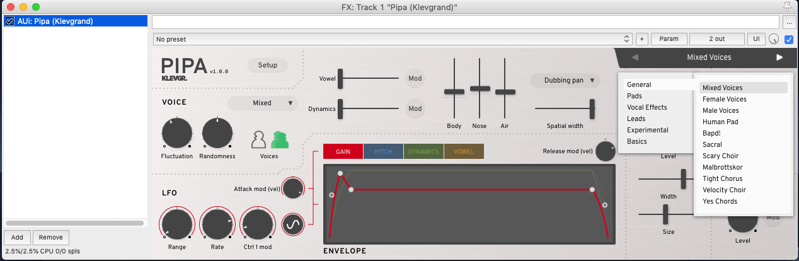The width and height of the screenshot is (799, 261).
Task: Open the Dubbing pan dropdown
Action: (565, 80)
